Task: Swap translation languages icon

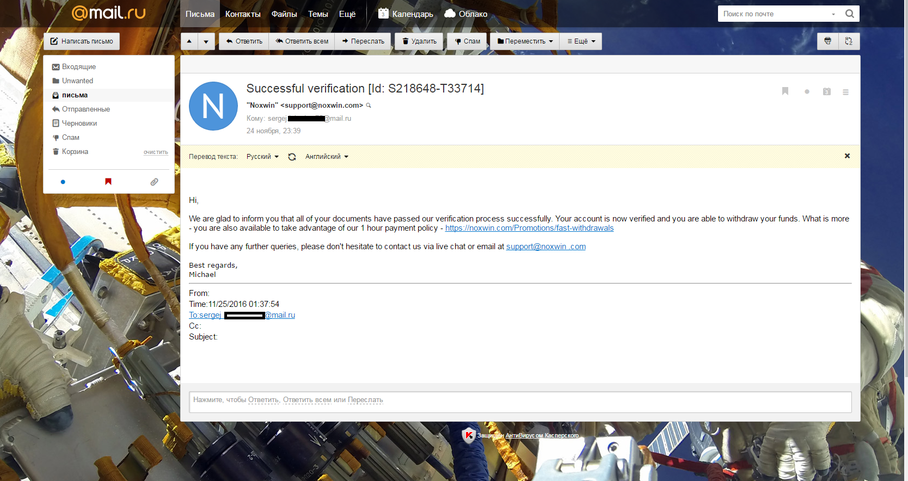Action: click(292, 157)
